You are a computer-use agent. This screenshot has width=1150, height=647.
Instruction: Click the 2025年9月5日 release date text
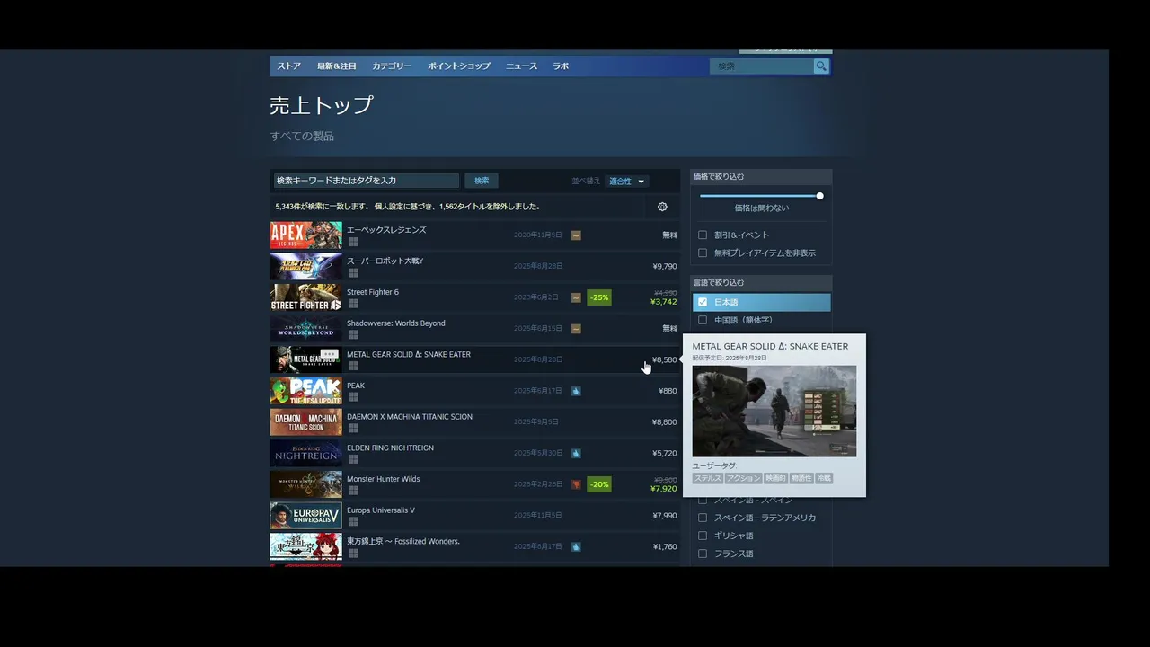(536, 422)
